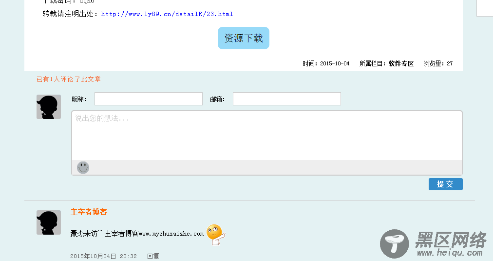Open the 软件专区 category link
493x261 pixels.
tap(401, 63)
